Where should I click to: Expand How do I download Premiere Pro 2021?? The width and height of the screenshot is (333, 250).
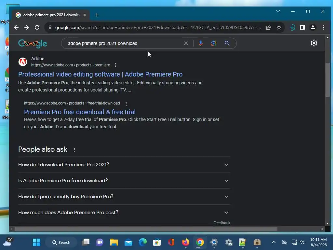pyautogui.click(x=124, y=165)
